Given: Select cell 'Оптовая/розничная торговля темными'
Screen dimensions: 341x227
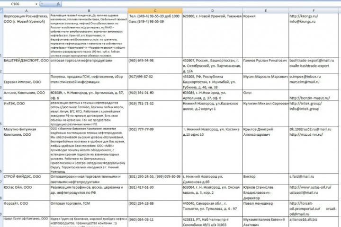Looking at the screenshot, I should 89,179.
